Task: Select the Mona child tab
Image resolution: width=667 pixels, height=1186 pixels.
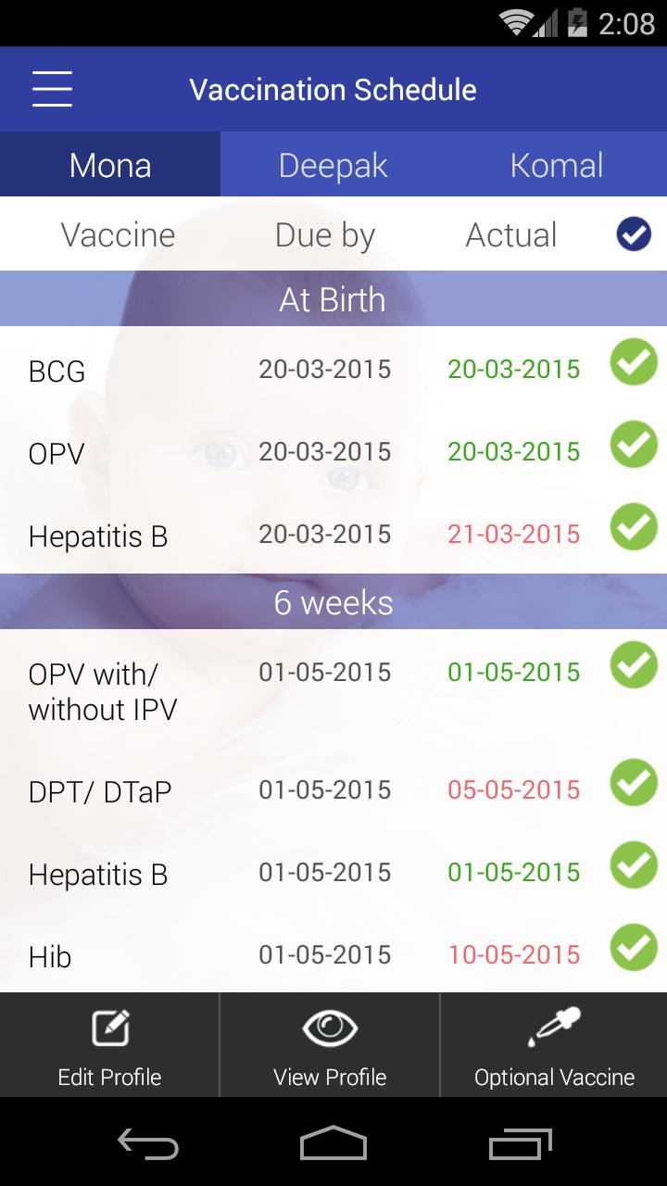Action: (x=110, y=165)
